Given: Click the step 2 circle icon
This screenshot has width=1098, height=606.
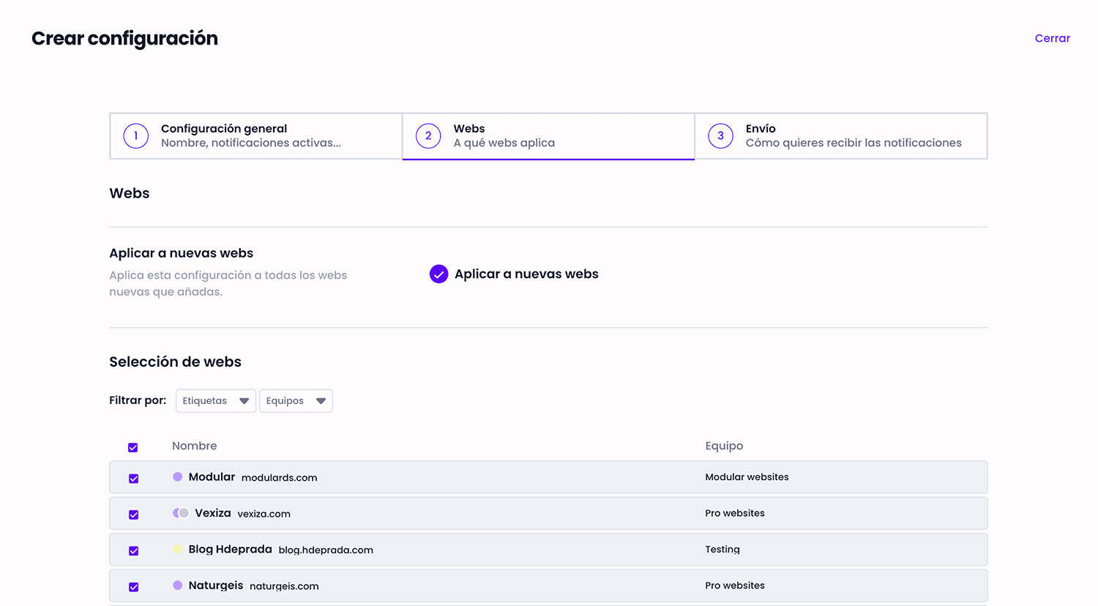Looking at the screenshot, I should click(428, 136).
